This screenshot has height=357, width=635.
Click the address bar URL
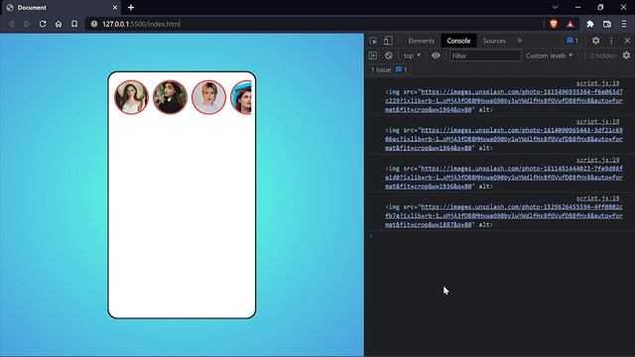[x=141, y=24]
